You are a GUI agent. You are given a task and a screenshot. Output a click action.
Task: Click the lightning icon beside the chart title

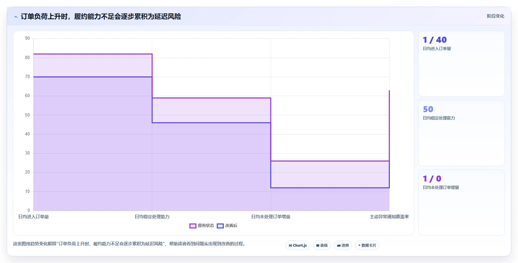(x=16, y=17)
